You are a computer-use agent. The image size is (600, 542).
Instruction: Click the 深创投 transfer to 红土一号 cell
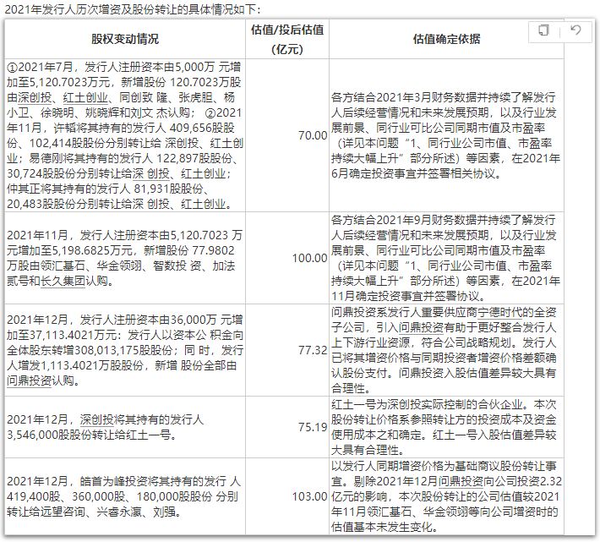point(124,427)
